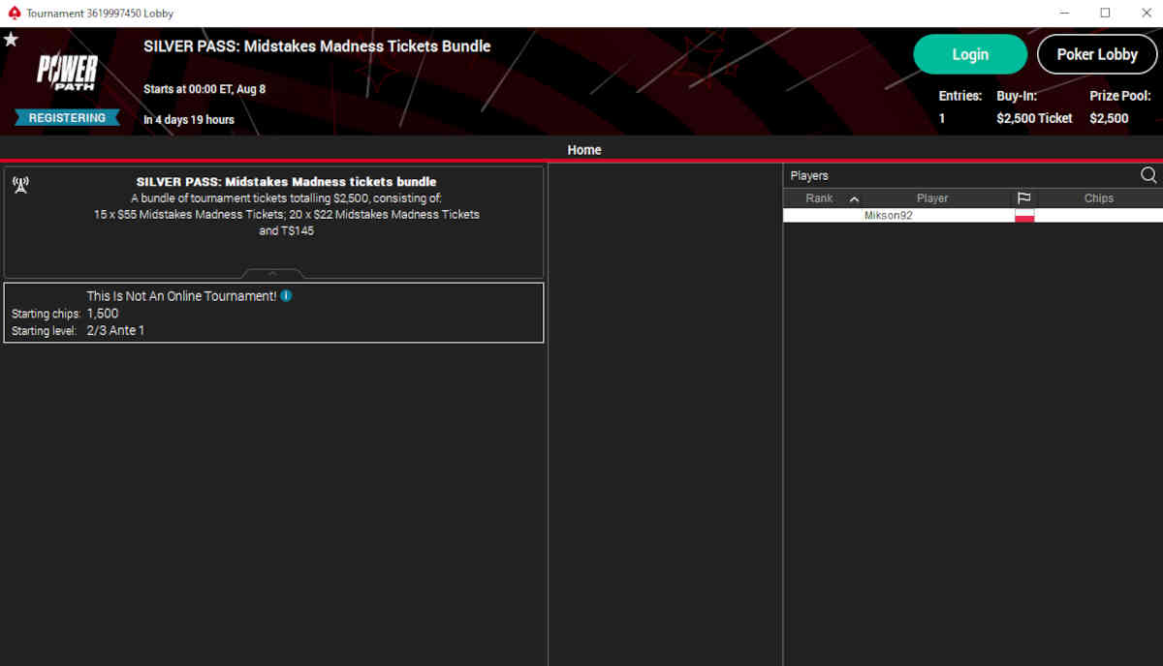This screenshot has width=1163, height=666.
Task: Open the Poker Lobby
Action: [x=1097, y=54]
